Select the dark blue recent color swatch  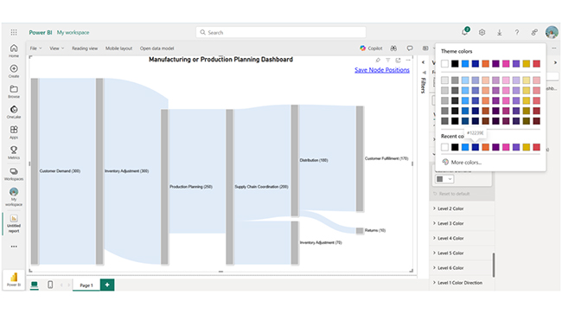(x=476, y=147)
